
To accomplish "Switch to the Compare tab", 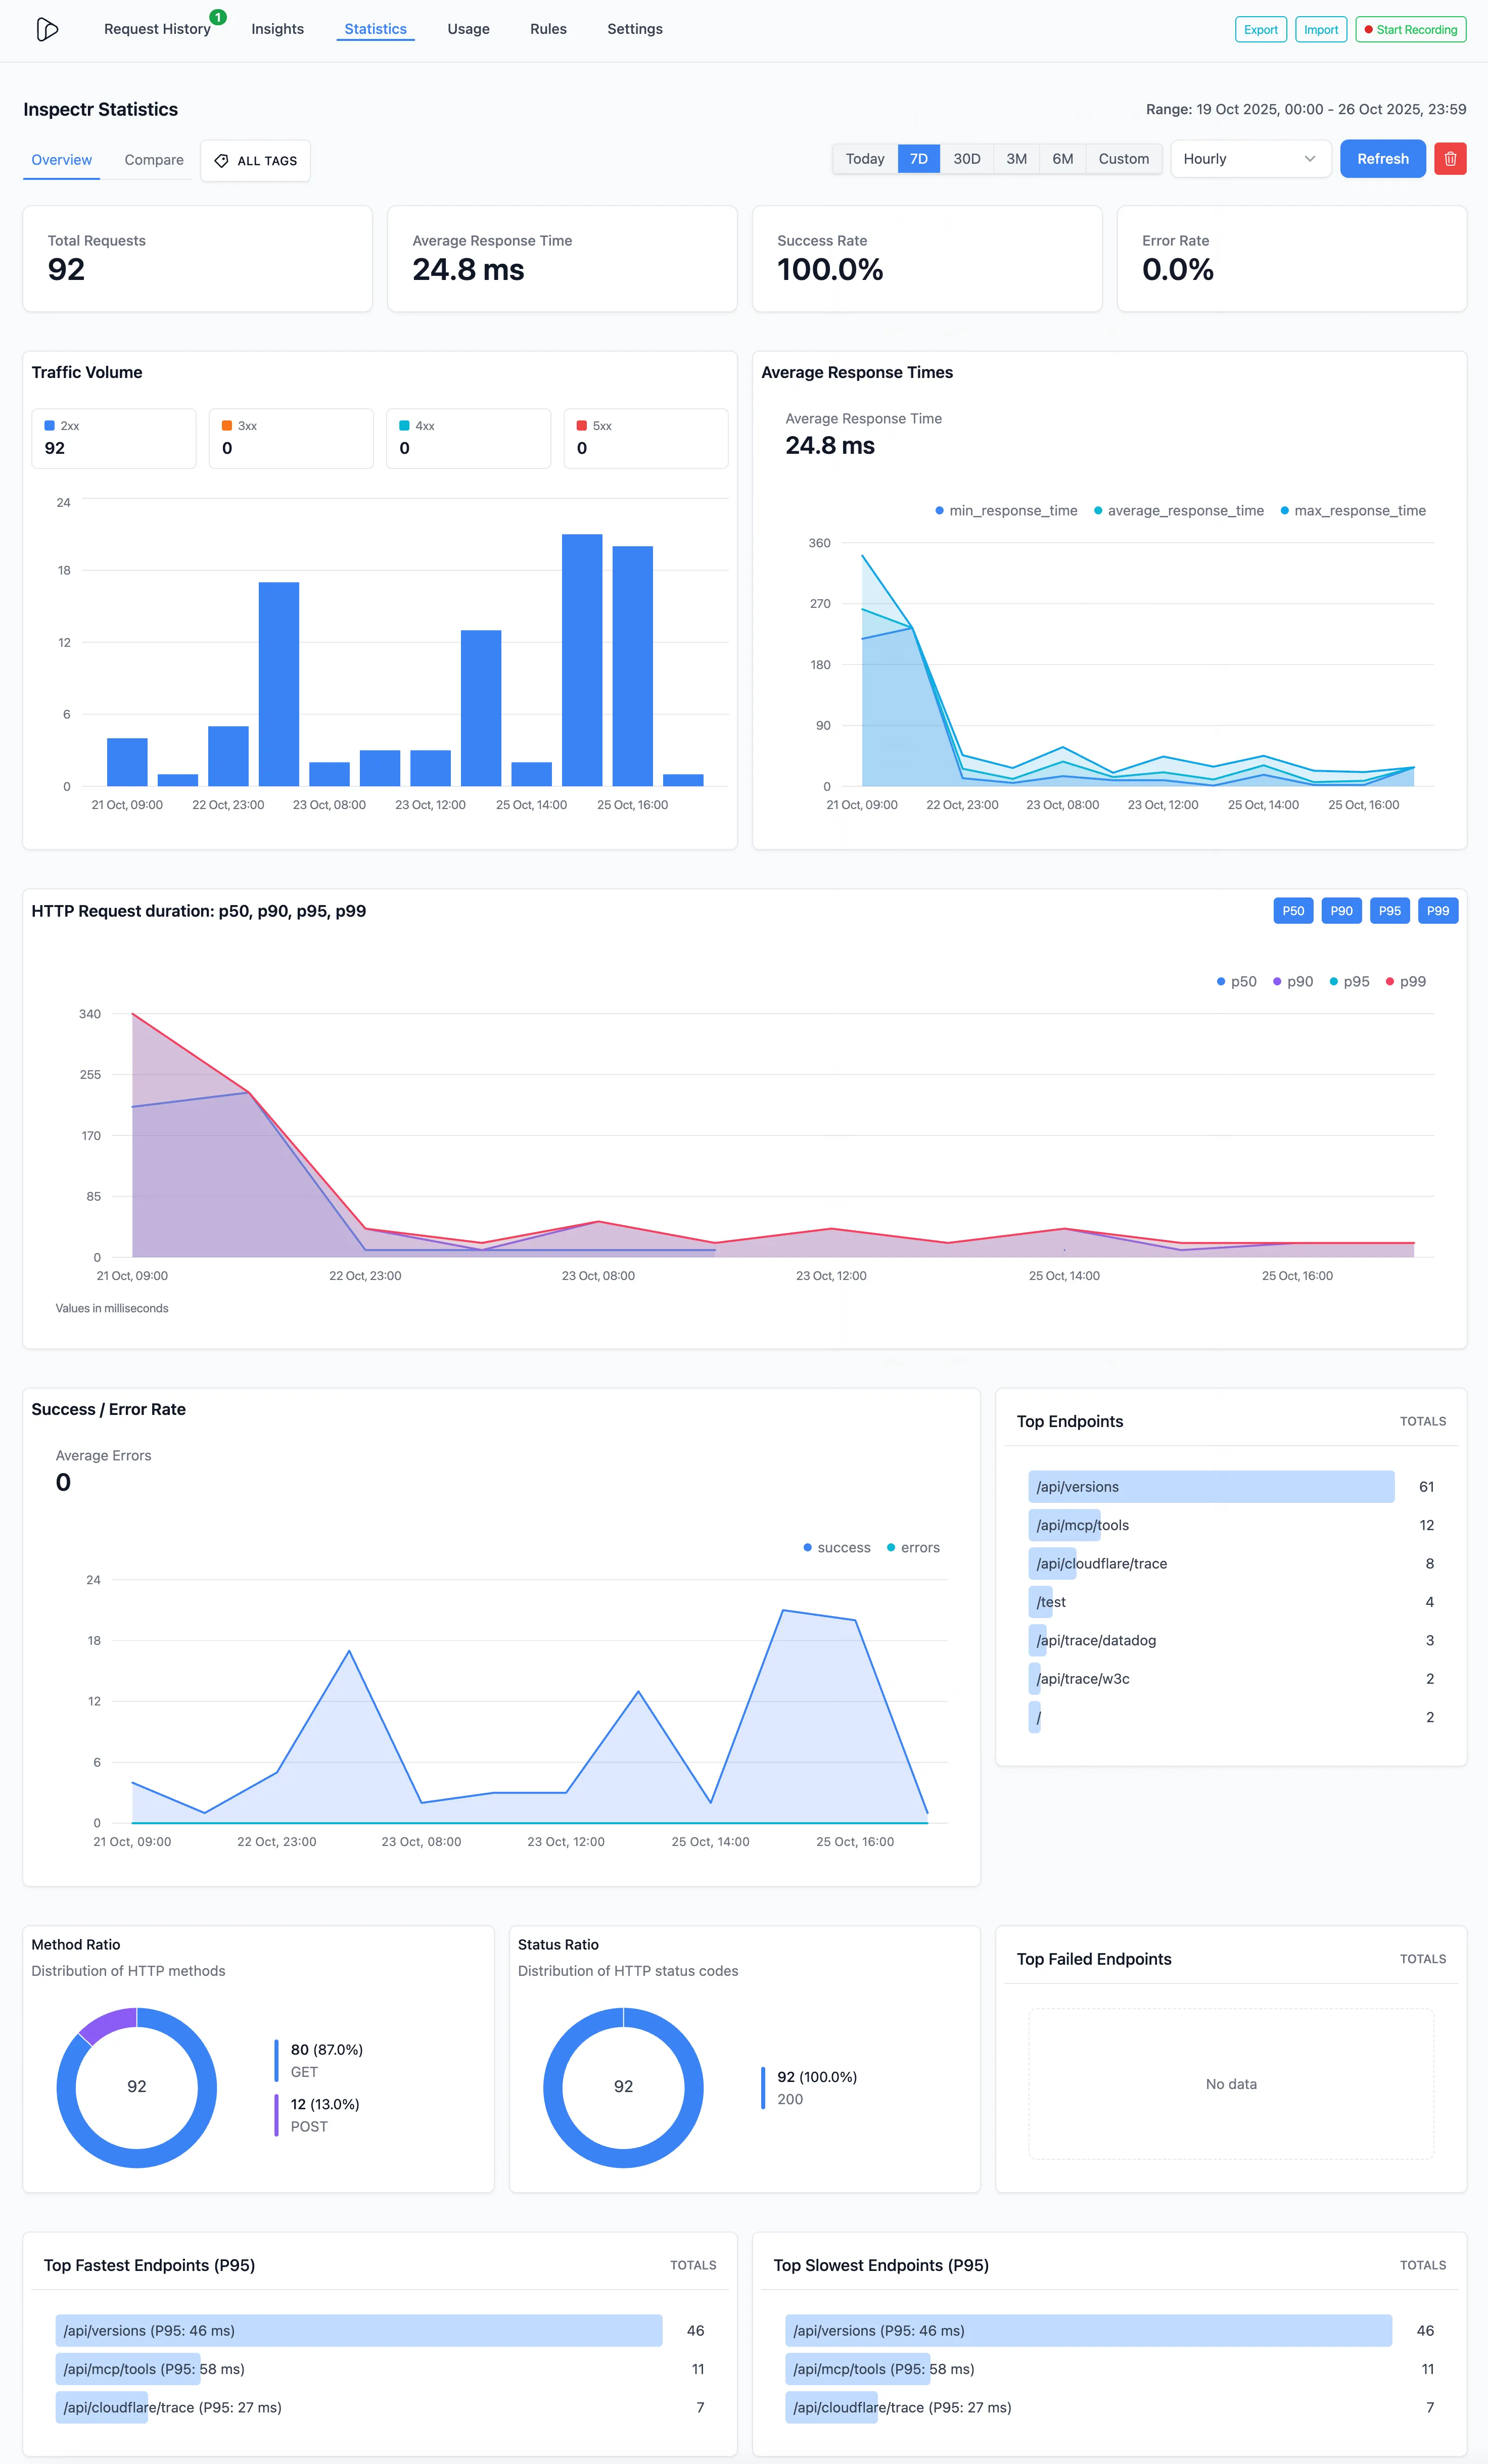I will click(x=153, y=160).
